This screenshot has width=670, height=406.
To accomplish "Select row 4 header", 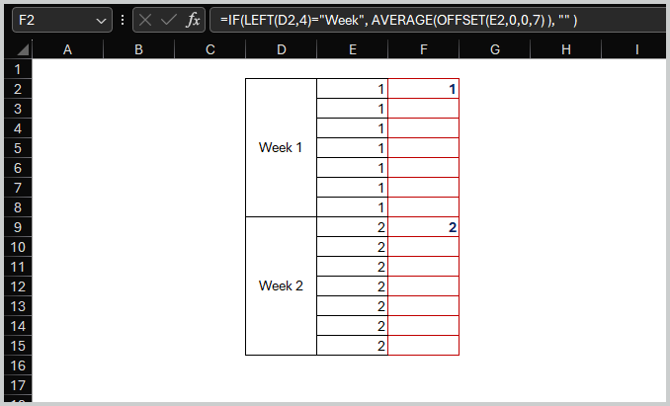I will point(18,128).
